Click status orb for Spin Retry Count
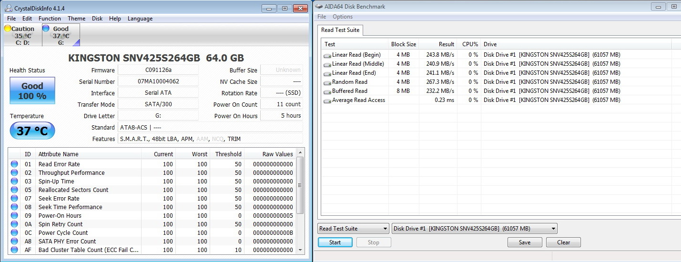 [x=14, y=224]
